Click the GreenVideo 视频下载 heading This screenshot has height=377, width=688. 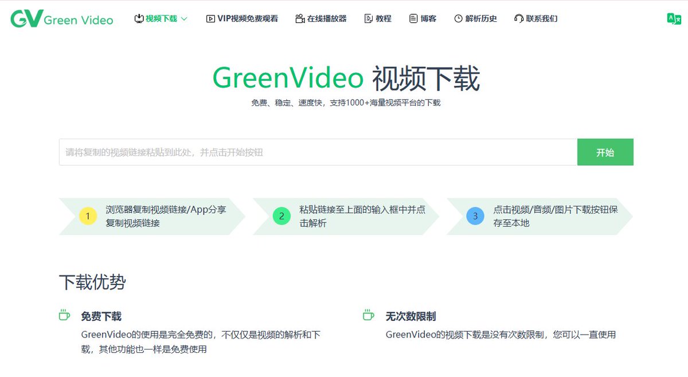[x=346, y=78]
